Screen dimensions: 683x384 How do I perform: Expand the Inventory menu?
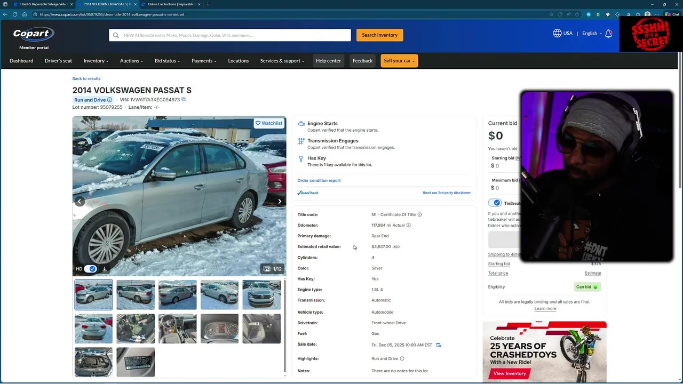click(96, 61)
